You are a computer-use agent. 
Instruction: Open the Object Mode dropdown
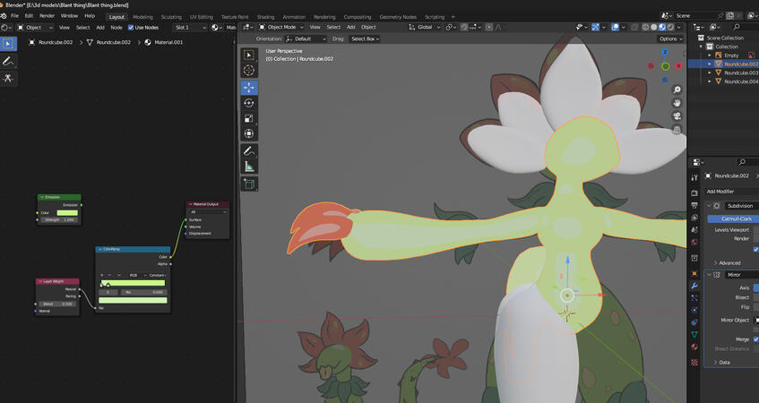[281, 27]
